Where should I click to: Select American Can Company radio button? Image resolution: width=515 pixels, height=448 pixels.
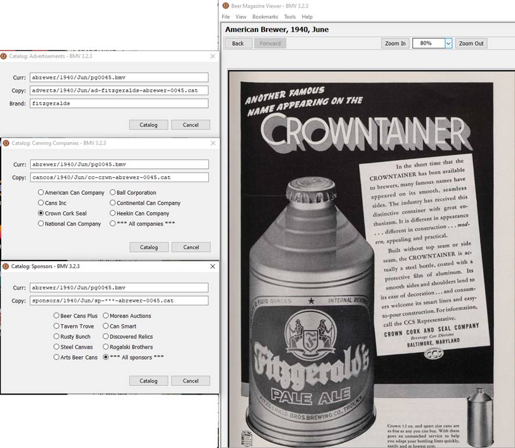coord(41,192)
